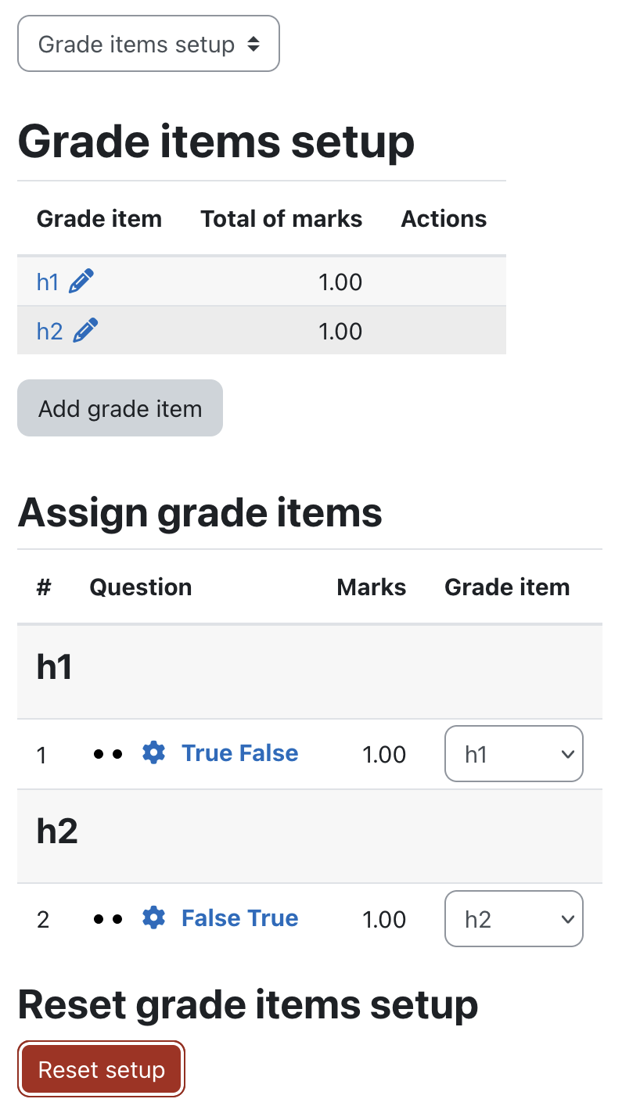The width and height of the screenshot is (640, 1106).
Task: Click the gear icon beside True False question
Action: click(154, 753)
